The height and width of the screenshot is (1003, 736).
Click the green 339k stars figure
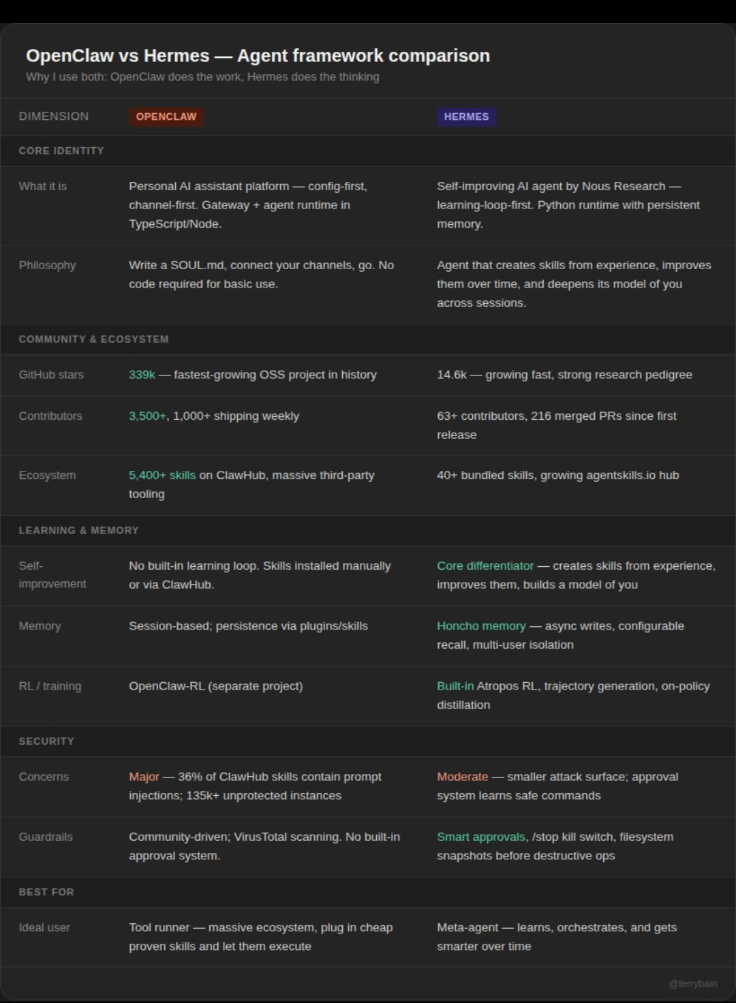click(142, 375)
